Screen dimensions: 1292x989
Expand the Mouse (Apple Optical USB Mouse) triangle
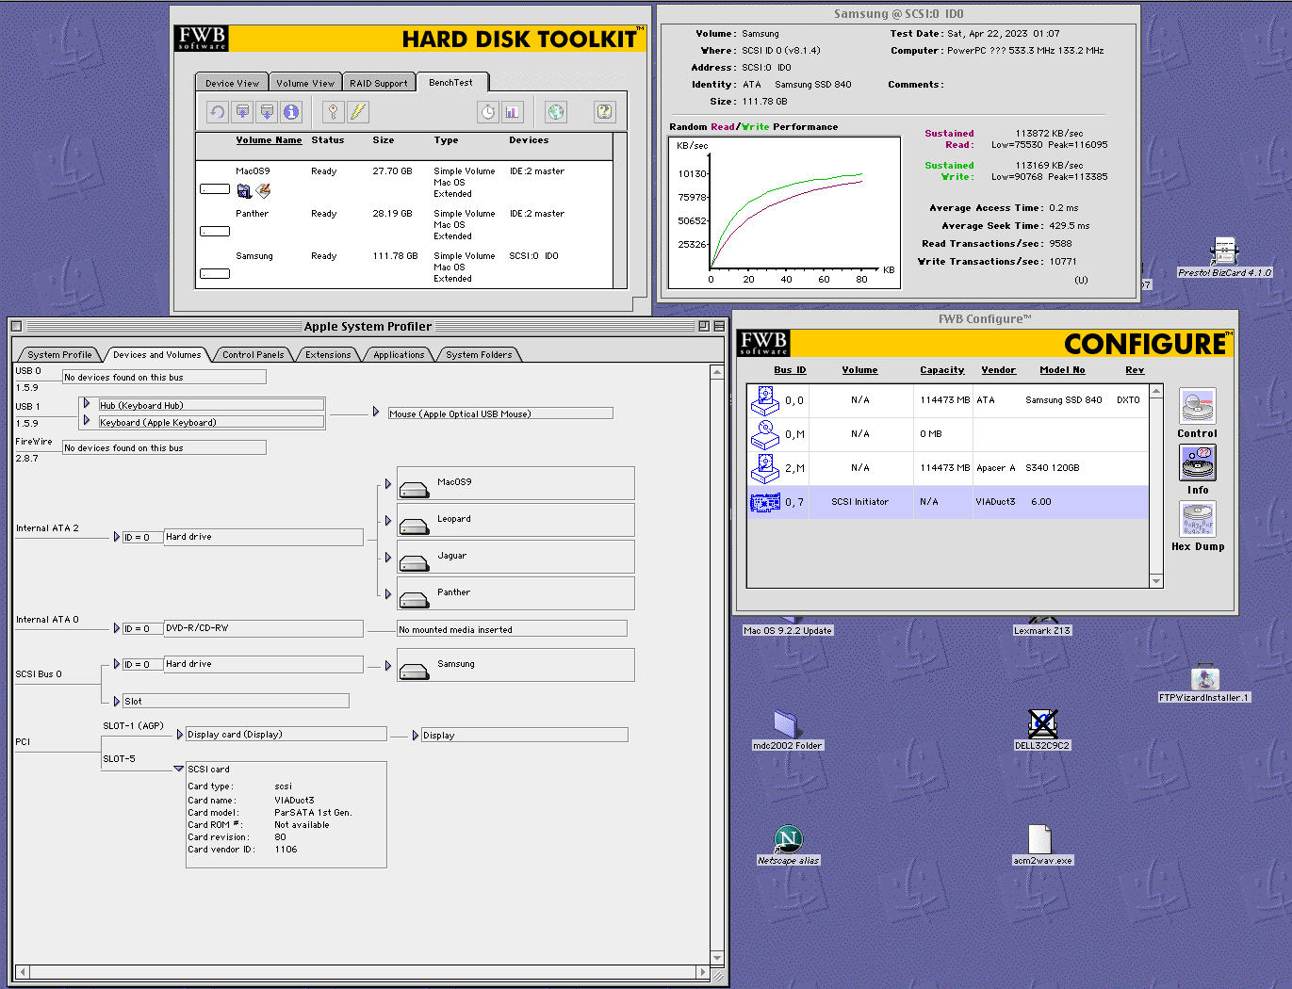(x=376, y=412)
